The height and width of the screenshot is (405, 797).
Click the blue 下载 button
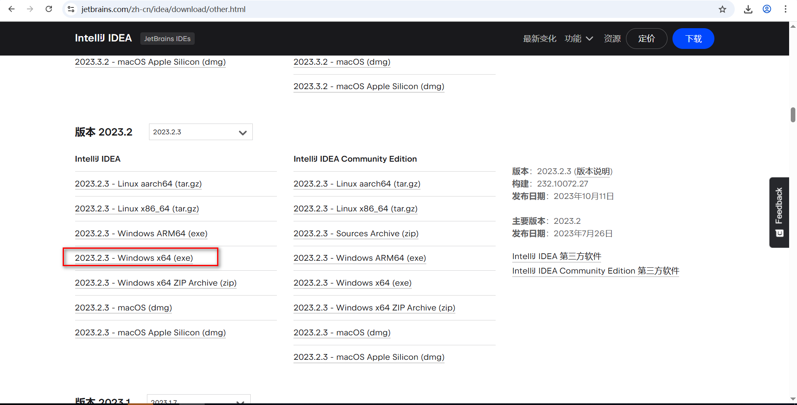[x=693, y=39]
